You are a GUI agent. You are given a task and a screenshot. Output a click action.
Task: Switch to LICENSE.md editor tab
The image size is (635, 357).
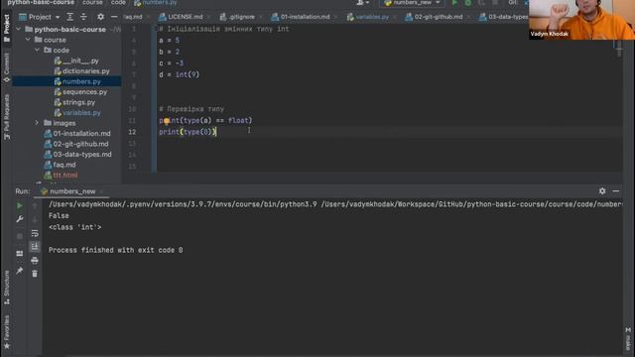[x=181, y=17]
